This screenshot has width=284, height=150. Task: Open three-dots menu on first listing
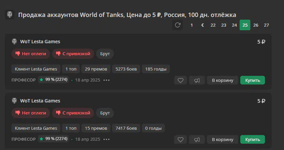[x=106, y=80]
